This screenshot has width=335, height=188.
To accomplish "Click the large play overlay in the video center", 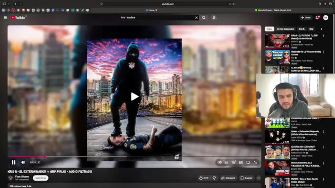I will [x=135, y=96].
